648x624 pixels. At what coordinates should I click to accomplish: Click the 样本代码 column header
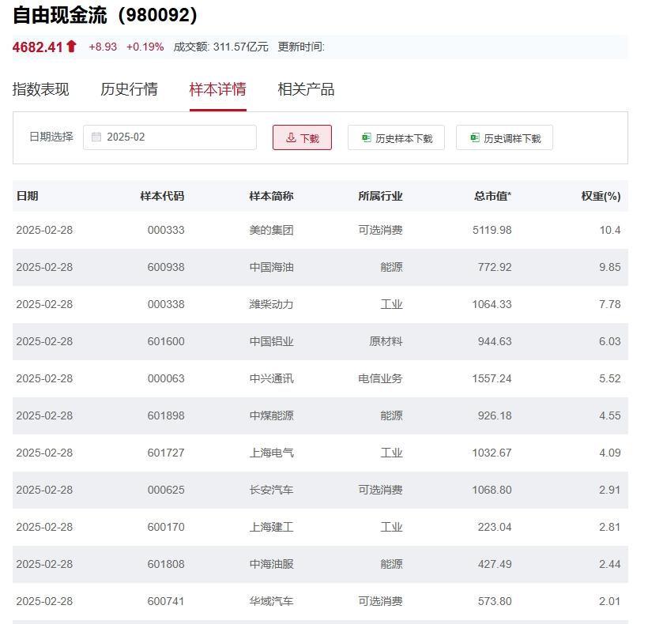pos(162,196)
